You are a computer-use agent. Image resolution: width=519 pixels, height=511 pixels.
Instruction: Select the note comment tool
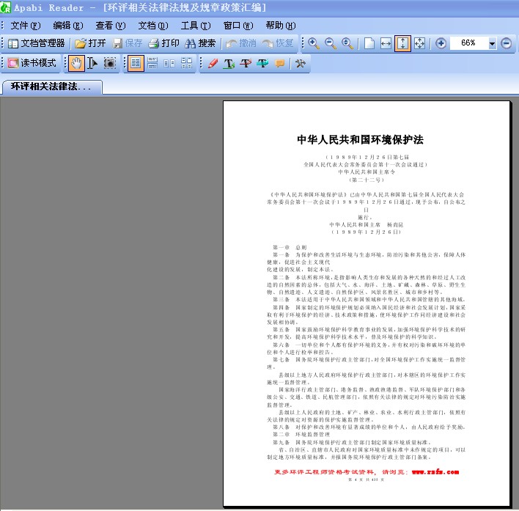[280, 63]
